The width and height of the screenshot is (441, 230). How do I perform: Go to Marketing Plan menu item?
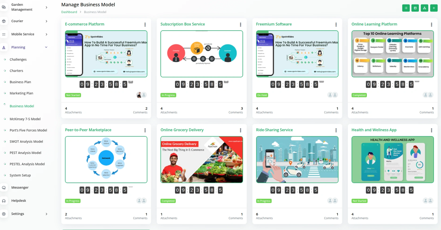21,93
